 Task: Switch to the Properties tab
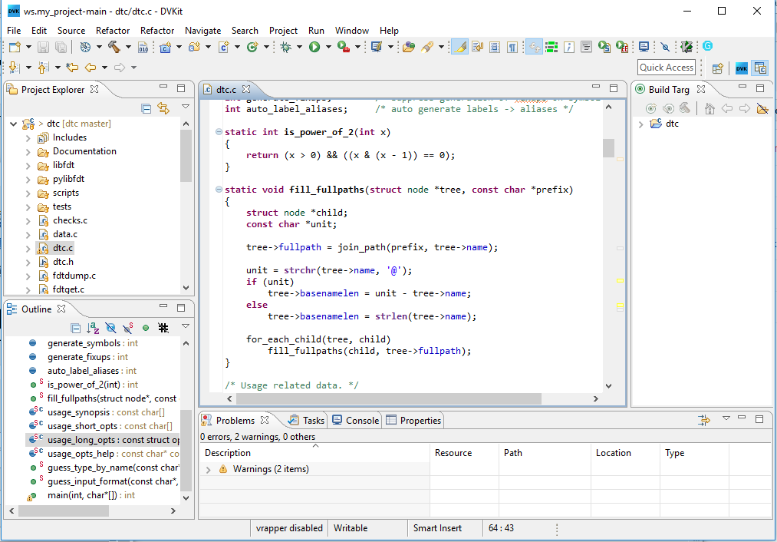(x=413, y=421)
